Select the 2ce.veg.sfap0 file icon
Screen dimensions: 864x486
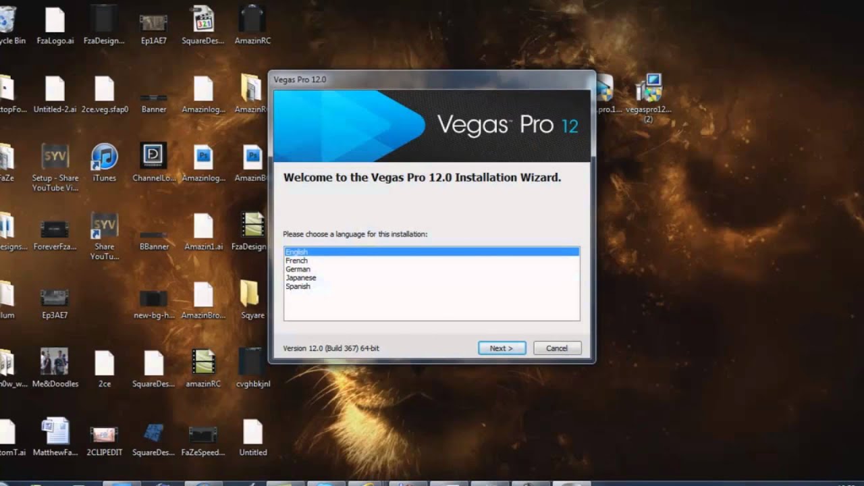click(x=105, y=94)
